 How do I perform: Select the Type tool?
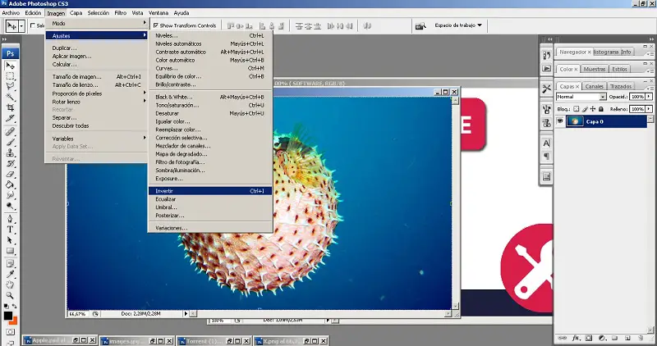tap(10, 230)
